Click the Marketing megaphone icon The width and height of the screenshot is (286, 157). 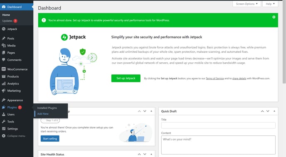[x=4, y=91]
